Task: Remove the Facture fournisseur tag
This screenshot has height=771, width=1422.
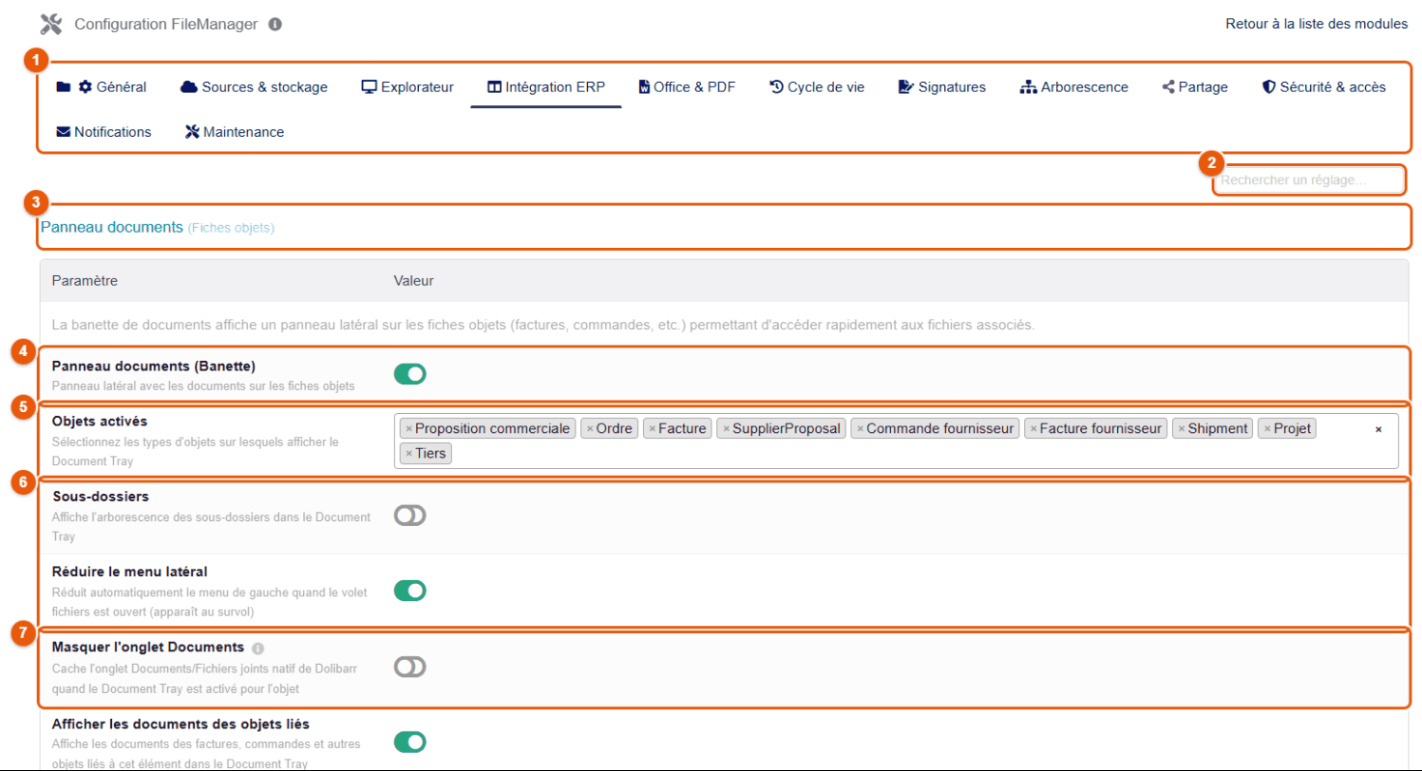Action: tap(1033, 429)
